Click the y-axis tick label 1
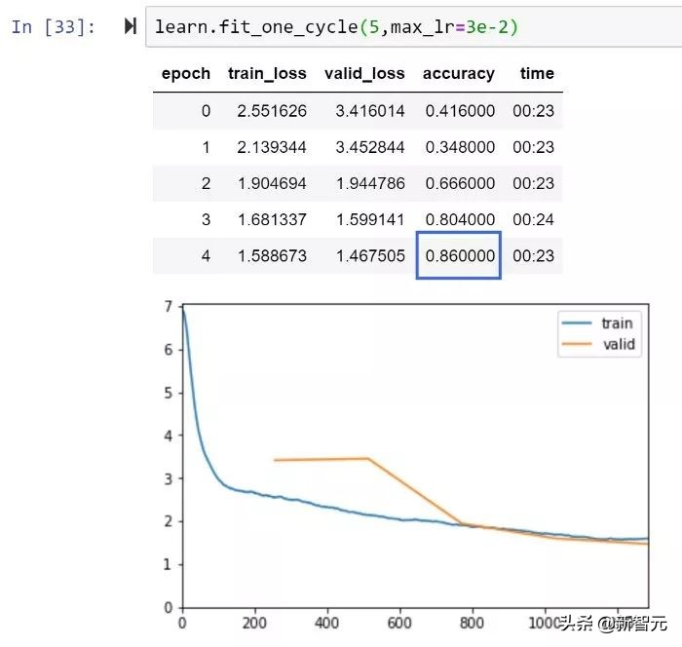The image size is (682, 647). point(168,565)
